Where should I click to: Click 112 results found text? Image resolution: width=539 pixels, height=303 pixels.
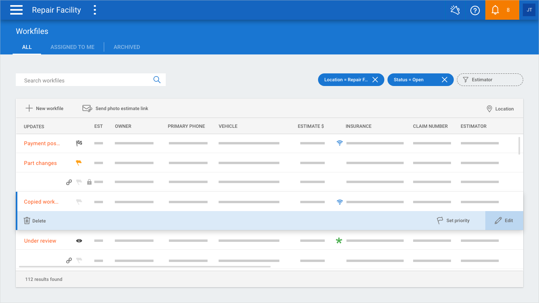pyautogui.click(x=44, y=279)
